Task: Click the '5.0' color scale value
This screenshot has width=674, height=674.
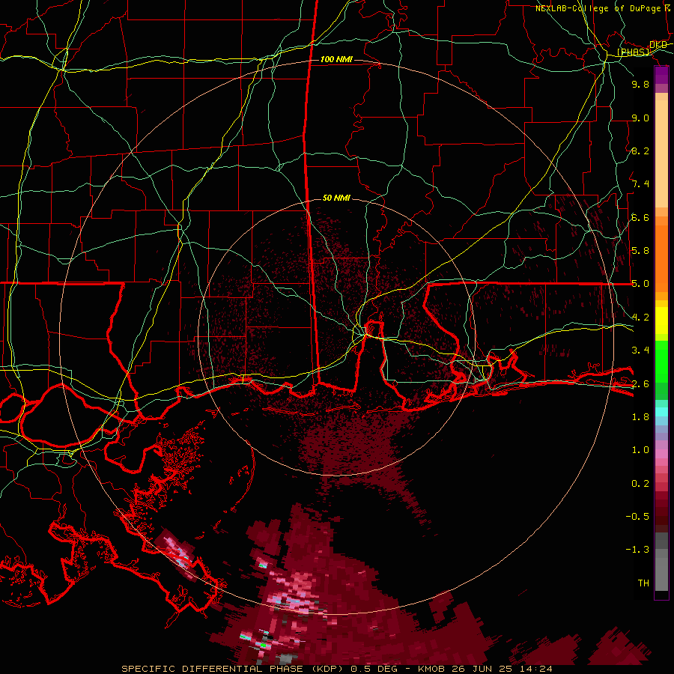Action: pyautogui.click(x=640, y=284)
